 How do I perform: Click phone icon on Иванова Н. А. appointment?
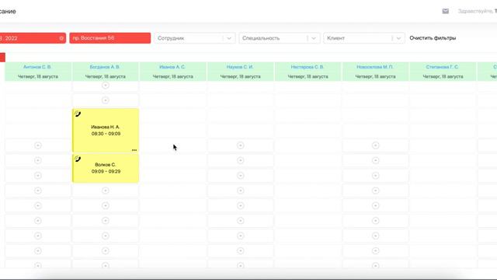[x=78, y=114]
